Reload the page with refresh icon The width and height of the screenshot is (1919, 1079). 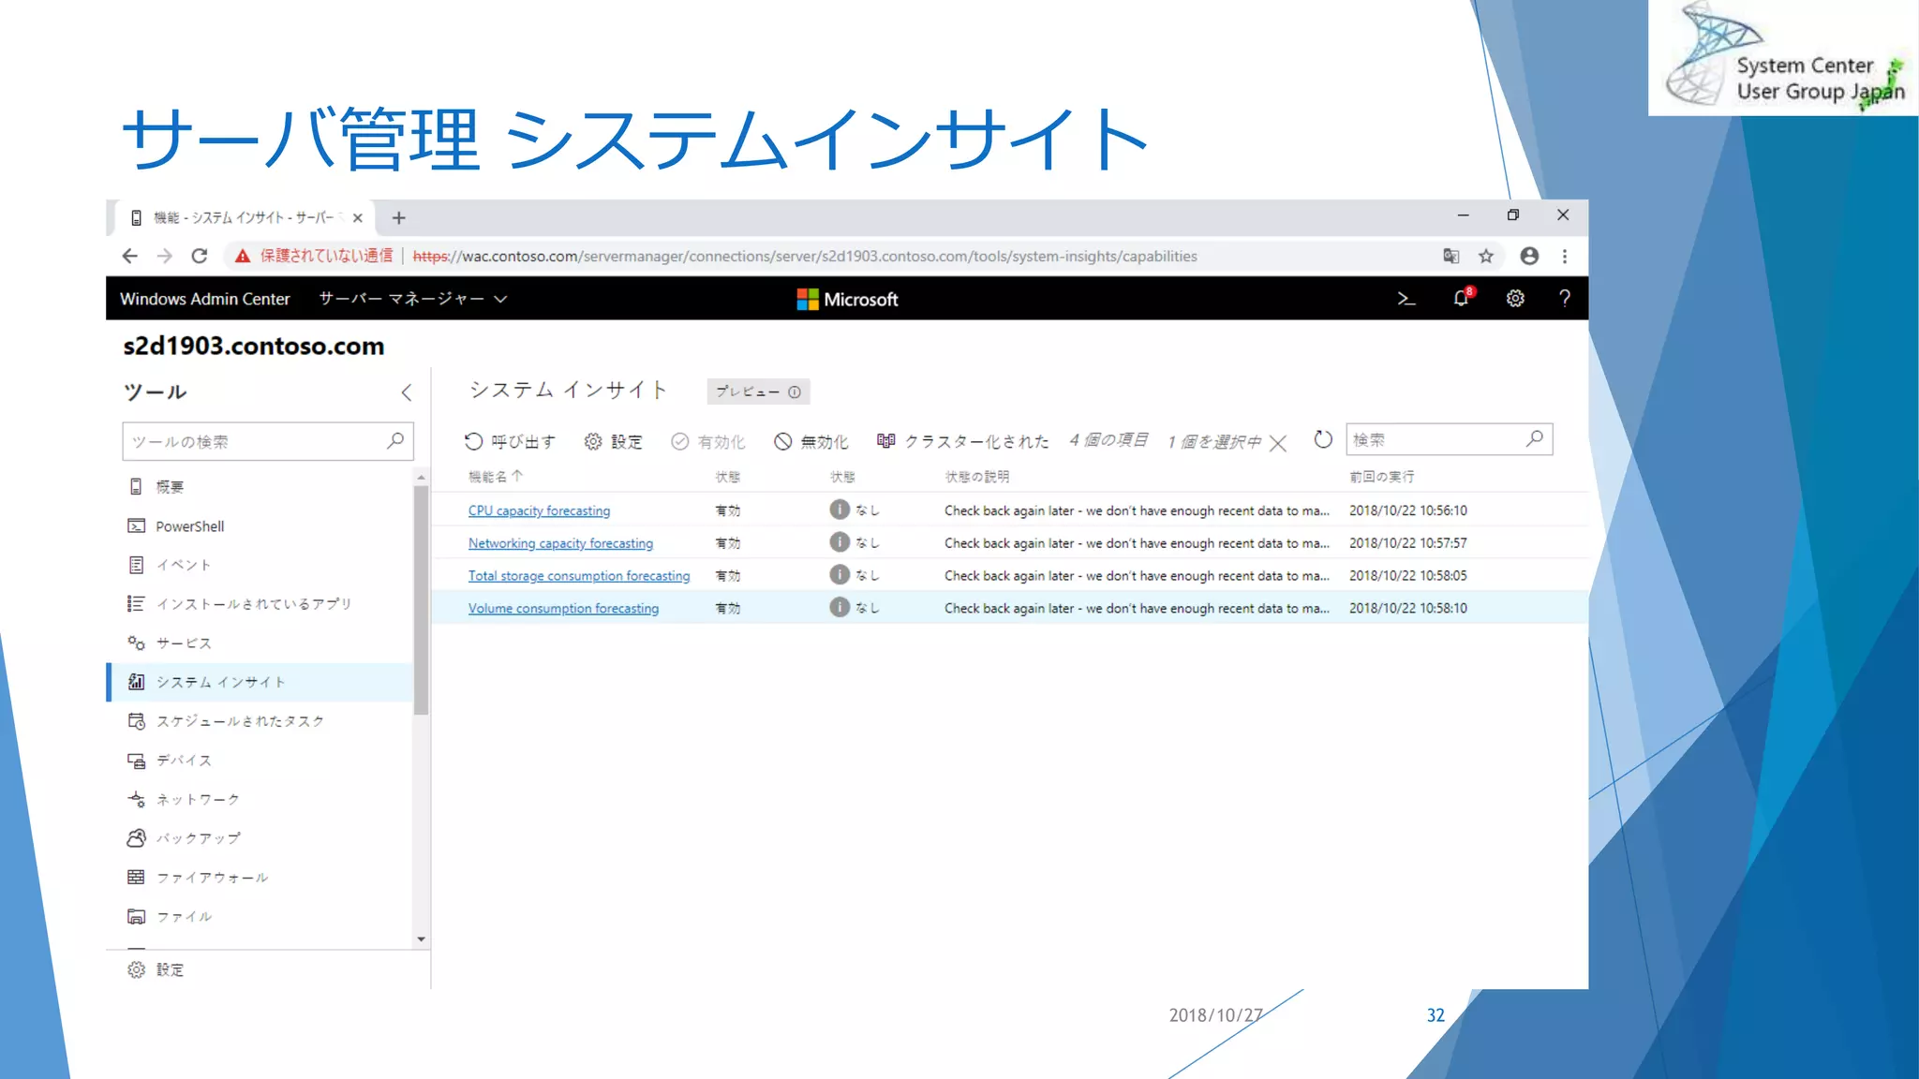199,256
